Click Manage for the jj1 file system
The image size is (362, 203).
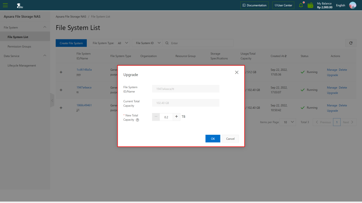(x=332, y=105)
